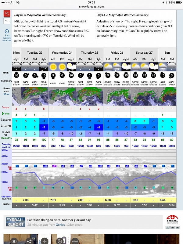Tap the Bluetooth status icon
Image resolution: width=183 pixels, height=244 pixels.
coord(166,2)
